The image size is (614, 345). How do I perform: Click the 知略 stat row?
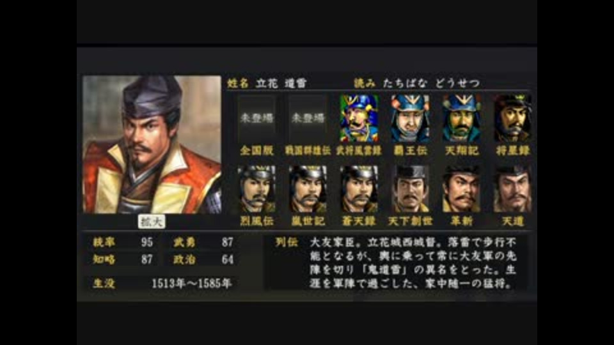click(x=123, y=259)
